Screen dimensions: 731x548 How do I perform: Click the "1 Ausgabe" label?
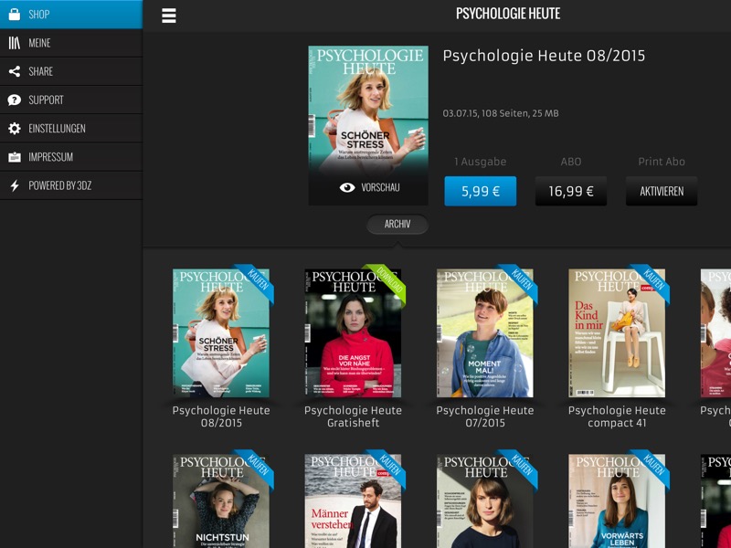pos(481,162)
